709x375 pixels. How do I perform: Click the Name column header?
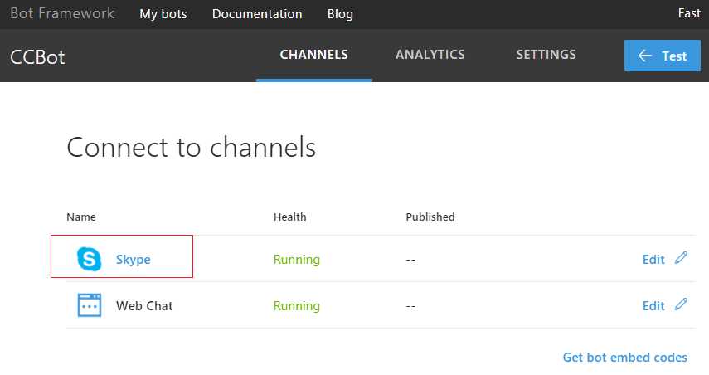click(x=81, y=217)
